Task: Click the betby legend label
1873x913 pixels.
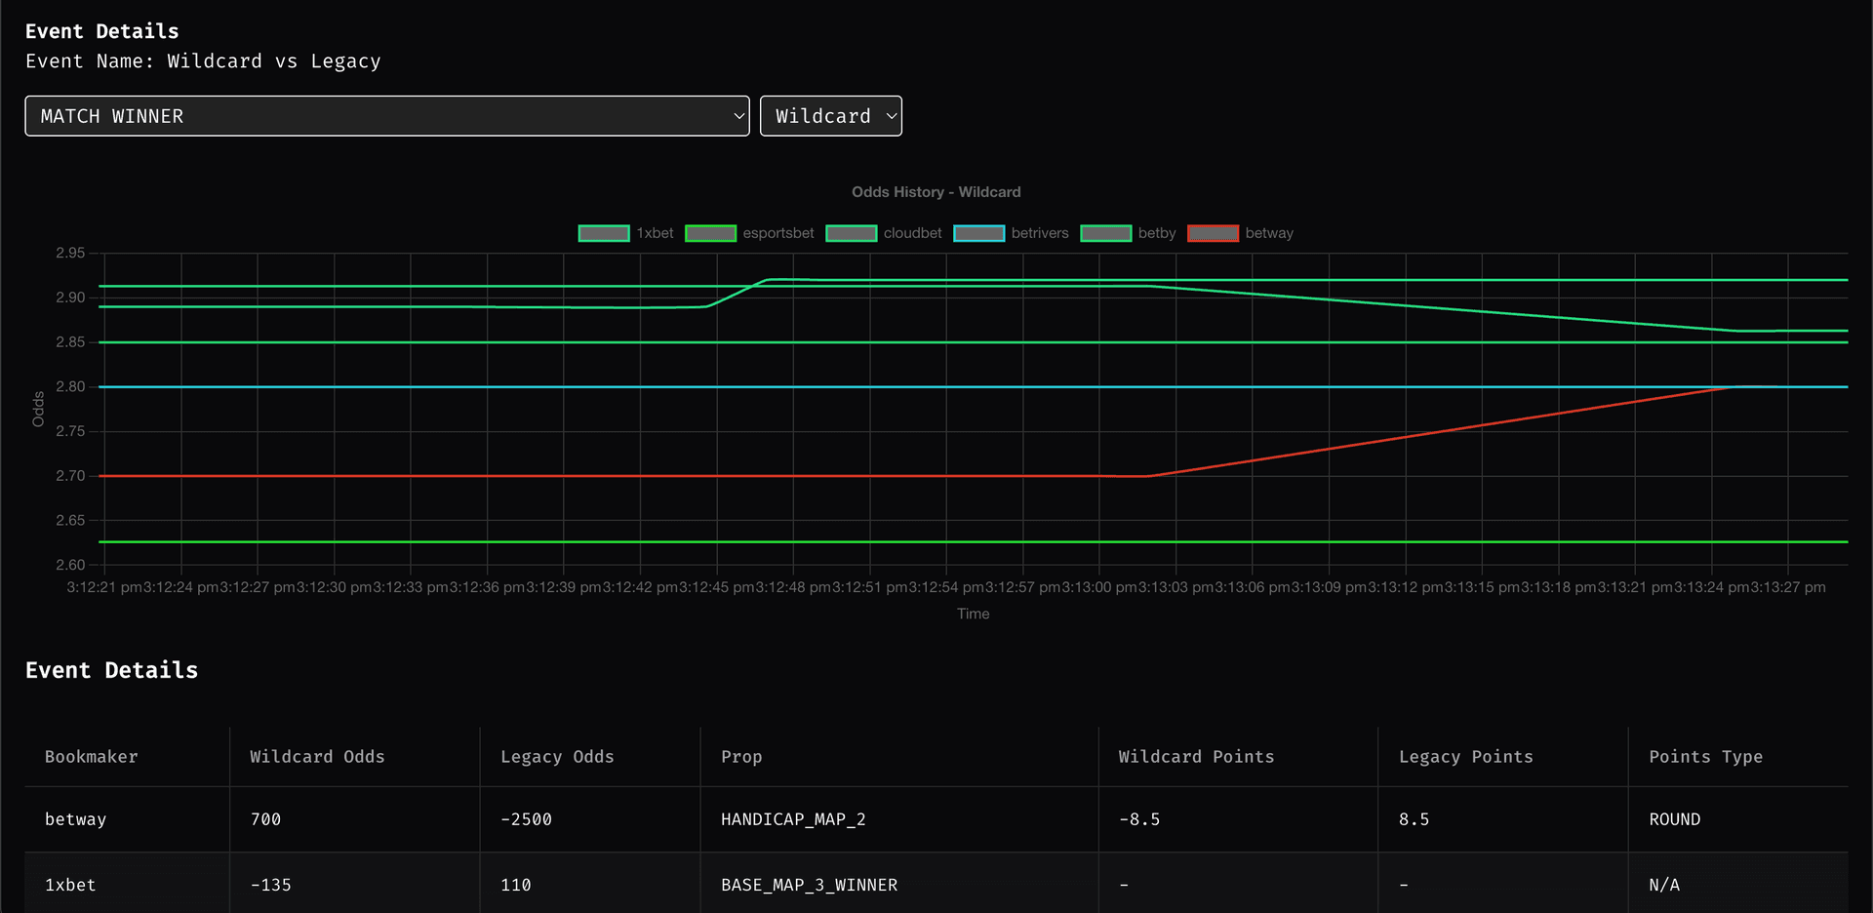Action: (x=1157, y=233)
